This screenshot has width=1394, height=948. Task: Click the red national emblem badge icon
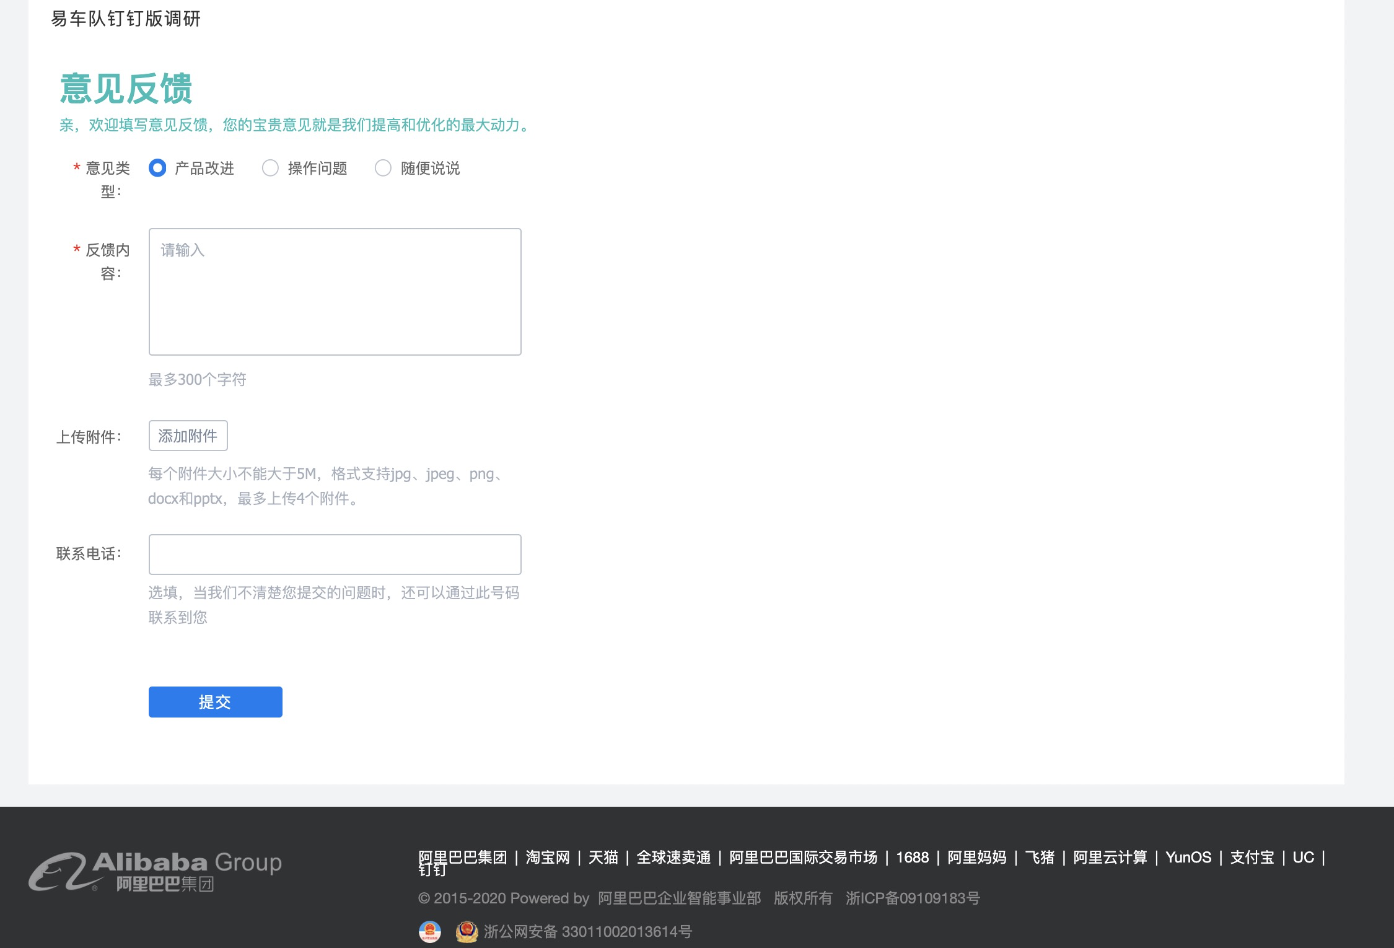click(x=429, y=931)
